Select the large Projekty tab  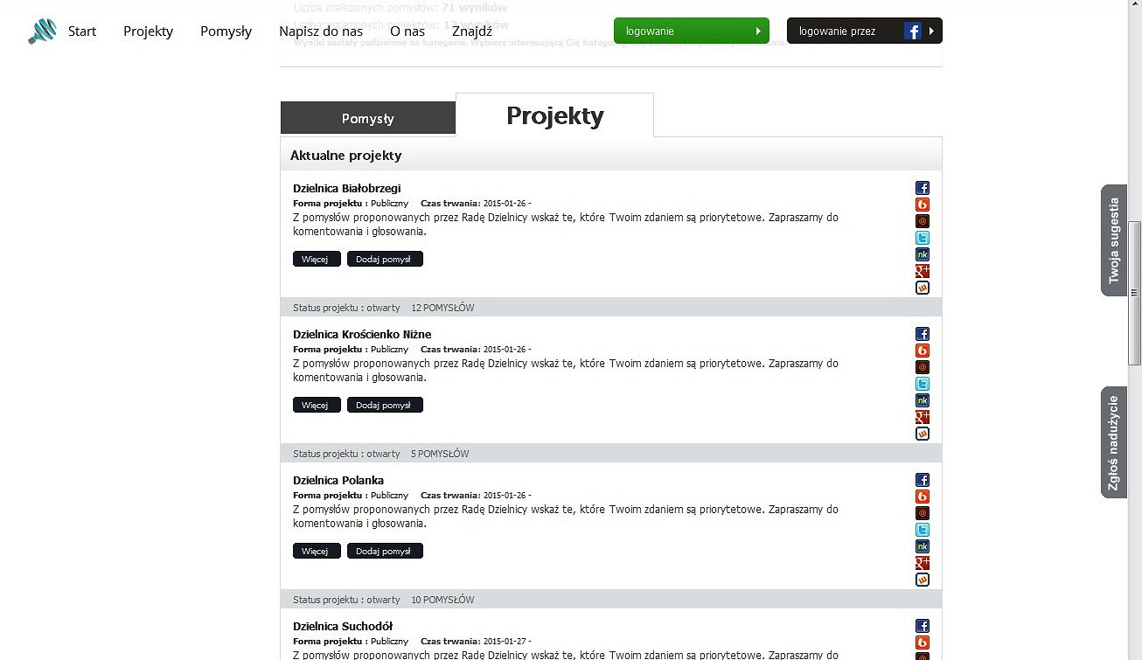pyautogui.click(x=554, y=115)
